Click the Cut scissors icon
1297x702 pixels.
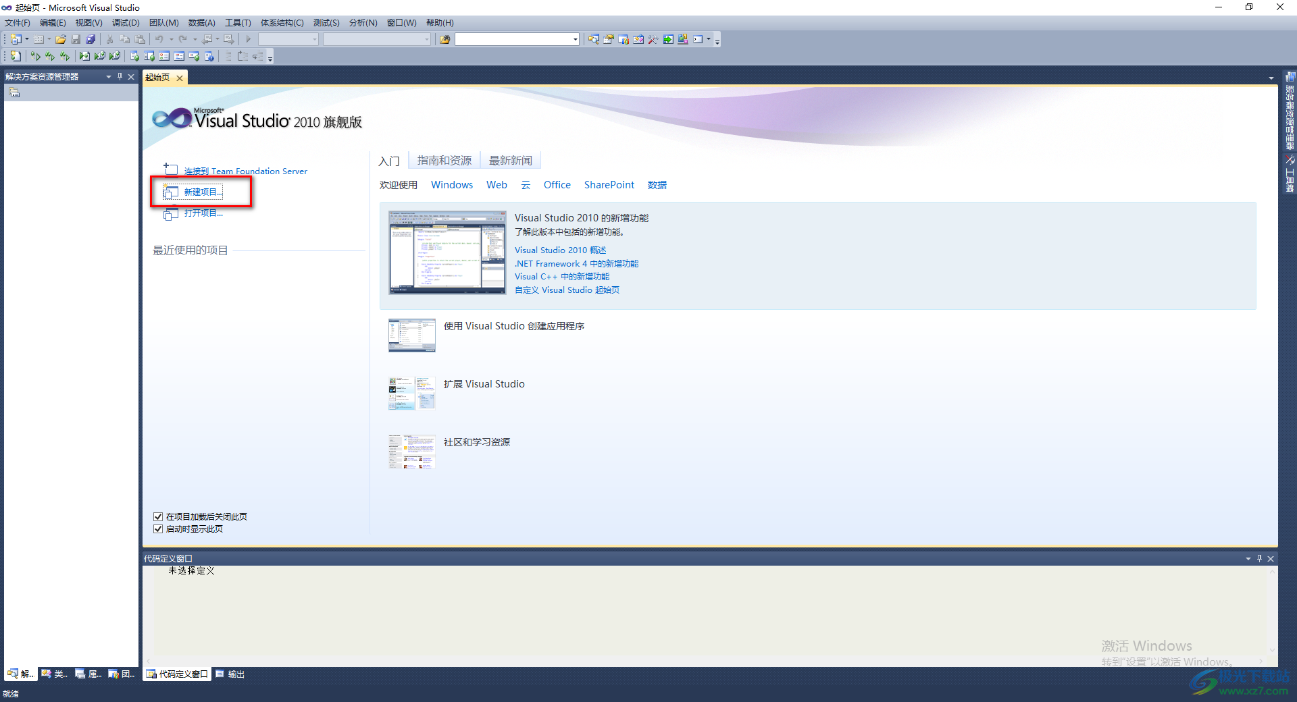coord(109,39)
